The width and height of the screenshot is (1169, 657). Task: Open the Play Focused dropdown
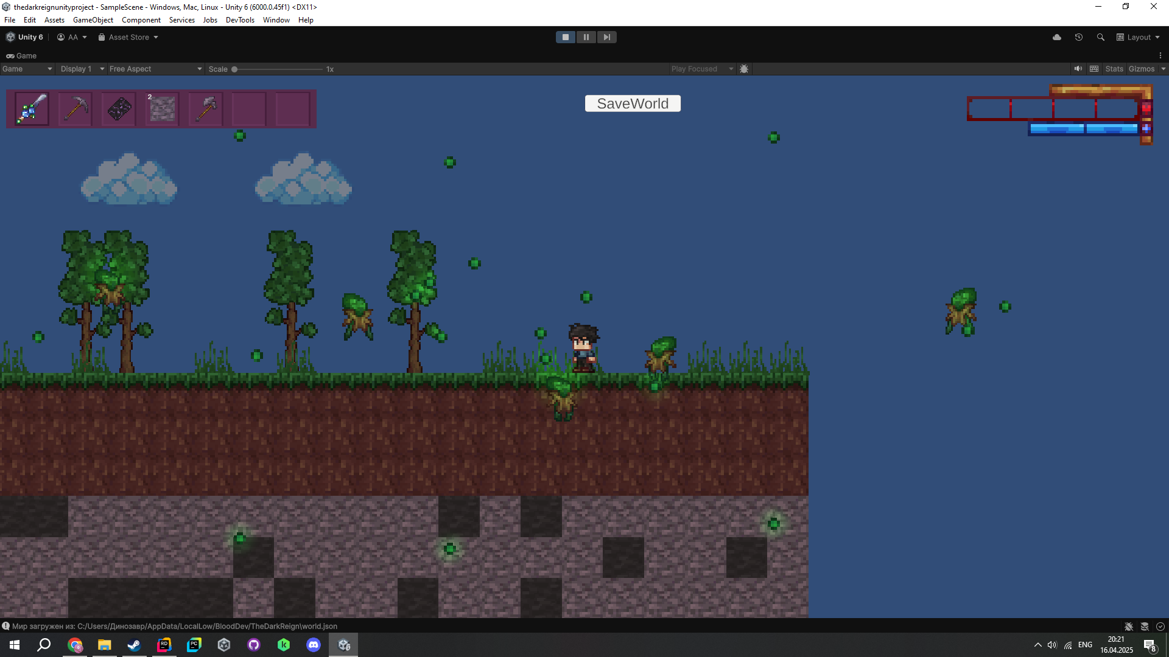pyautogui.click(x=702, y=69)
